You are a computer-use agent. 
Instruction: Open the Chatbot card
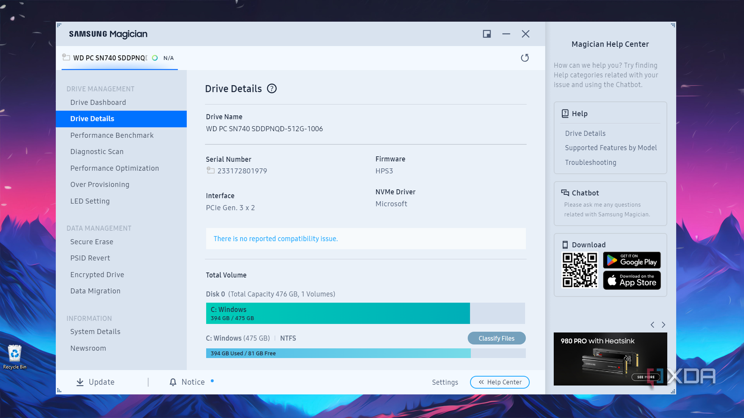pyautogui.click(x=610, y=204)
